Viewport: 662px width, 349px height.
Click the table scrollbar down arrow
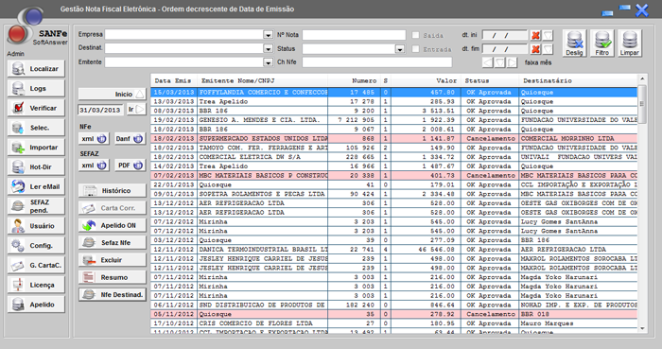pos(642,329)
